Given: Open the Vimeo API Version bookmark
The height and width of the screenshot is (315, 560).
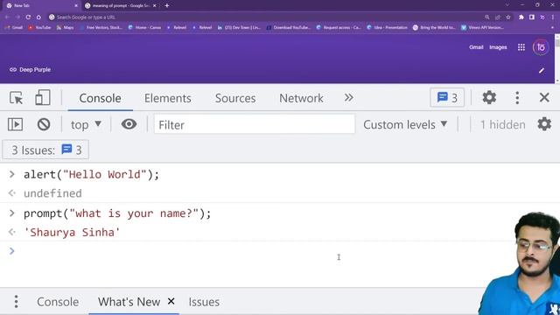Looking at the screenshot, I should 482,27.
